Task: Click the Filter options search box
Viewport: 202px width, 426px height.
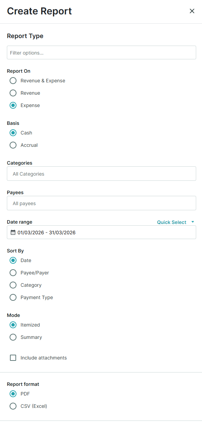Action: pos(101,52)
